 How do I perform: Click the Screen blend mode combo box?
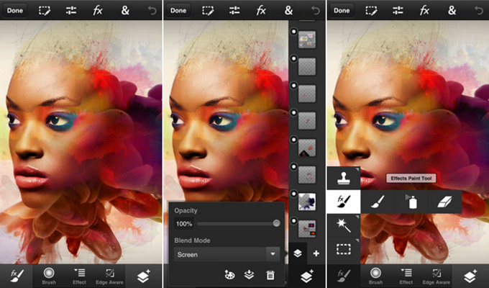point(227,254)
